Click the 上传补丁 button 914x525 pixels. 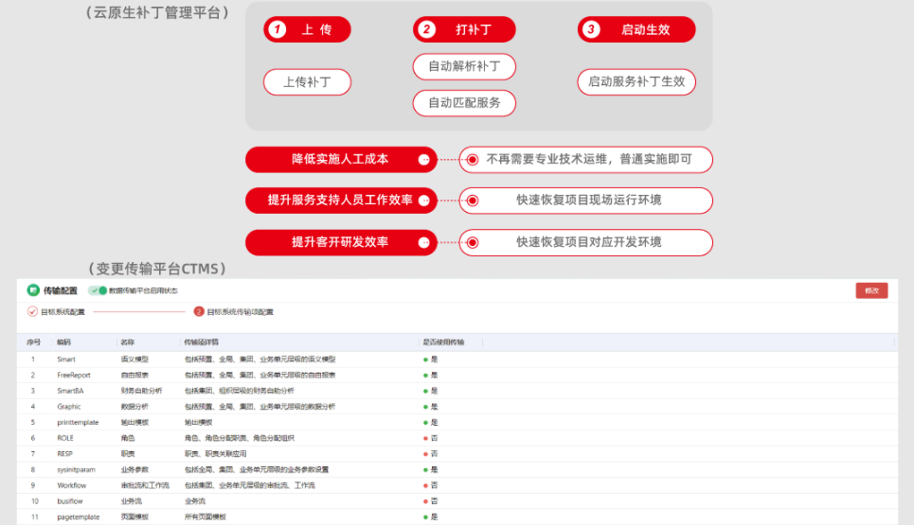tap(307, 82)
